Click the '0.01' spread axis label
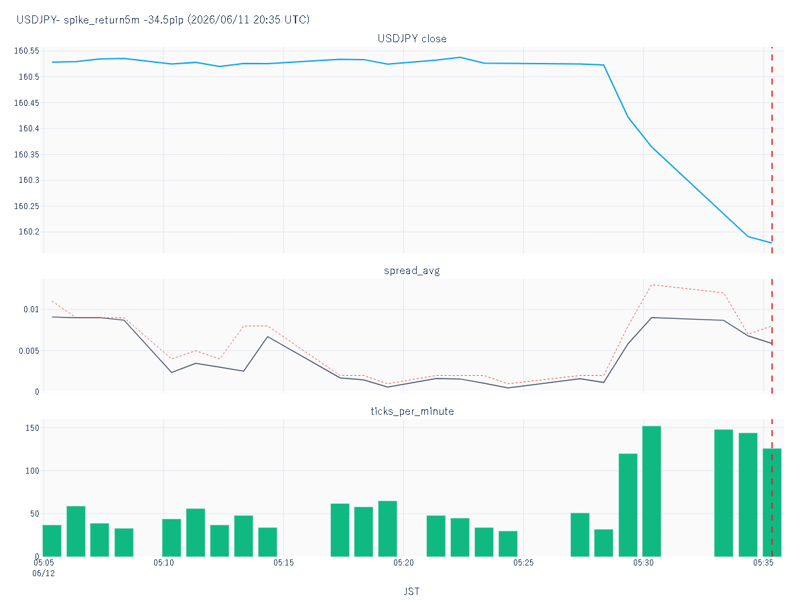Viewport: 804px width, 603px height. tap(31, 310)
